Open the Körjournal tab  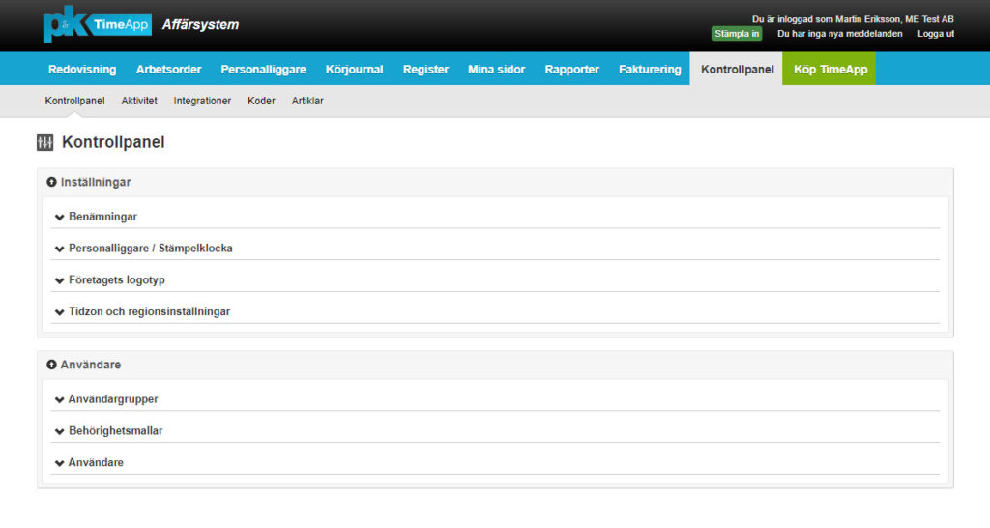(x=354, y=70)
